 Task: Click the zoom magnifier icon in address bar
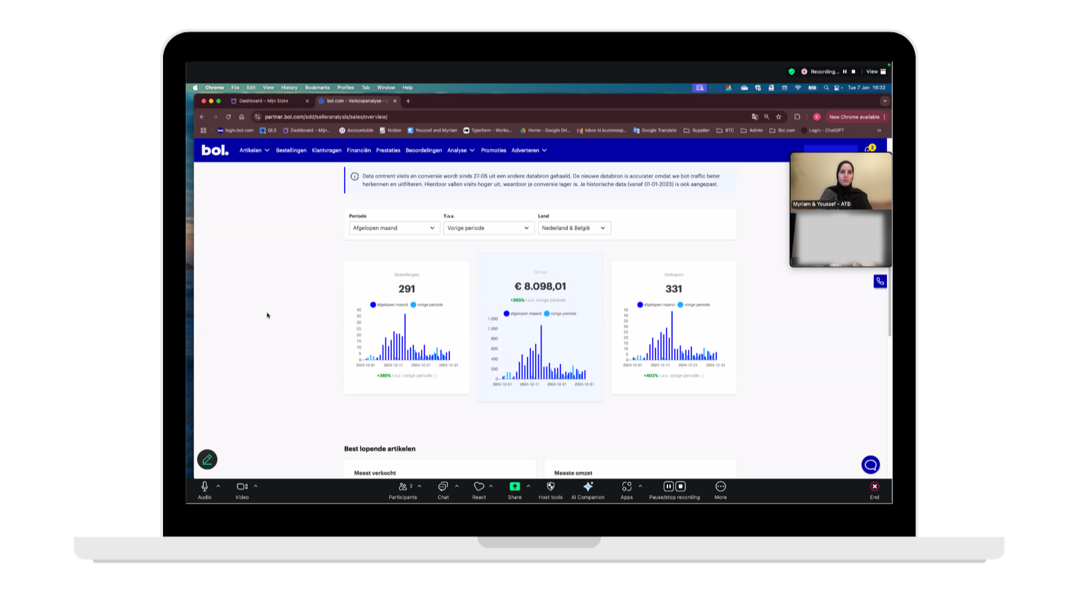767,116
